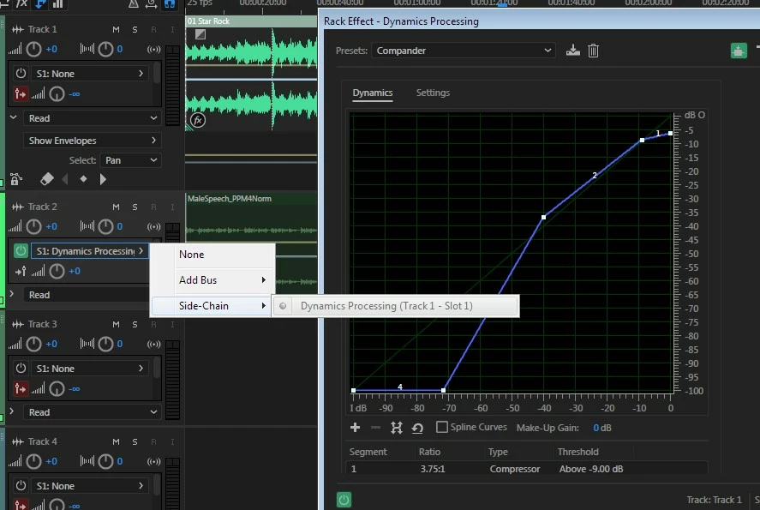Add a control point with the plus icon
760x510 pixels.
tap(356, 428)
